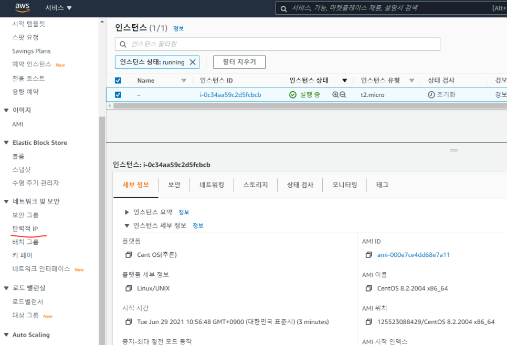Click the zoom-in filter icon beside 실행 중
The image size is (507, 345).
pyautogui.click(x=335, y=95)
